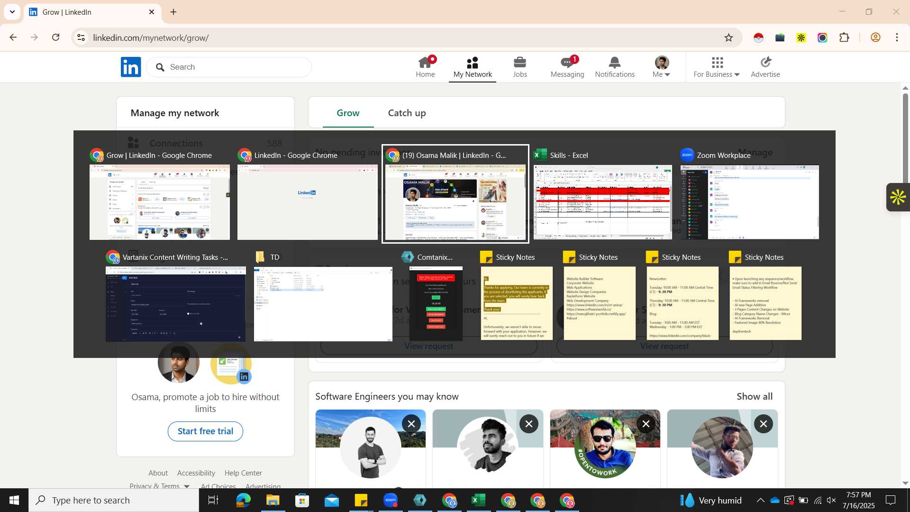This screenshot has width=910, height=512.
Task: Open a new Chrome tab
Action: (173, 12)
